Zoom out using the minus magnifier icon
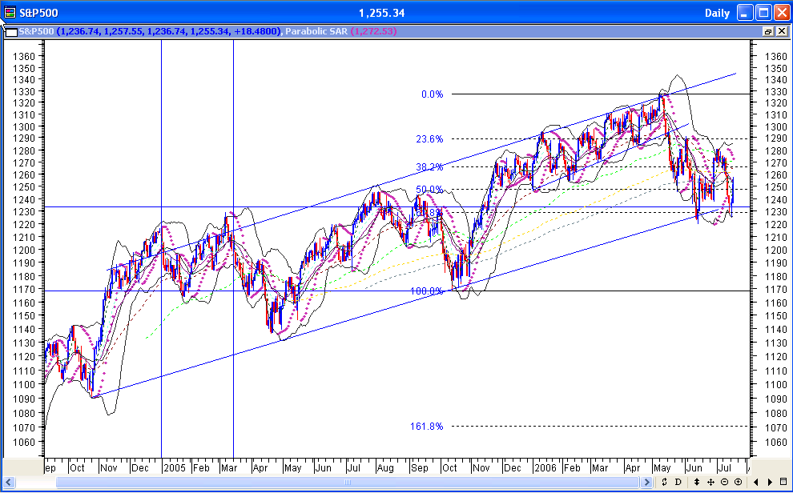793x493 pixels. pos(724,482)
